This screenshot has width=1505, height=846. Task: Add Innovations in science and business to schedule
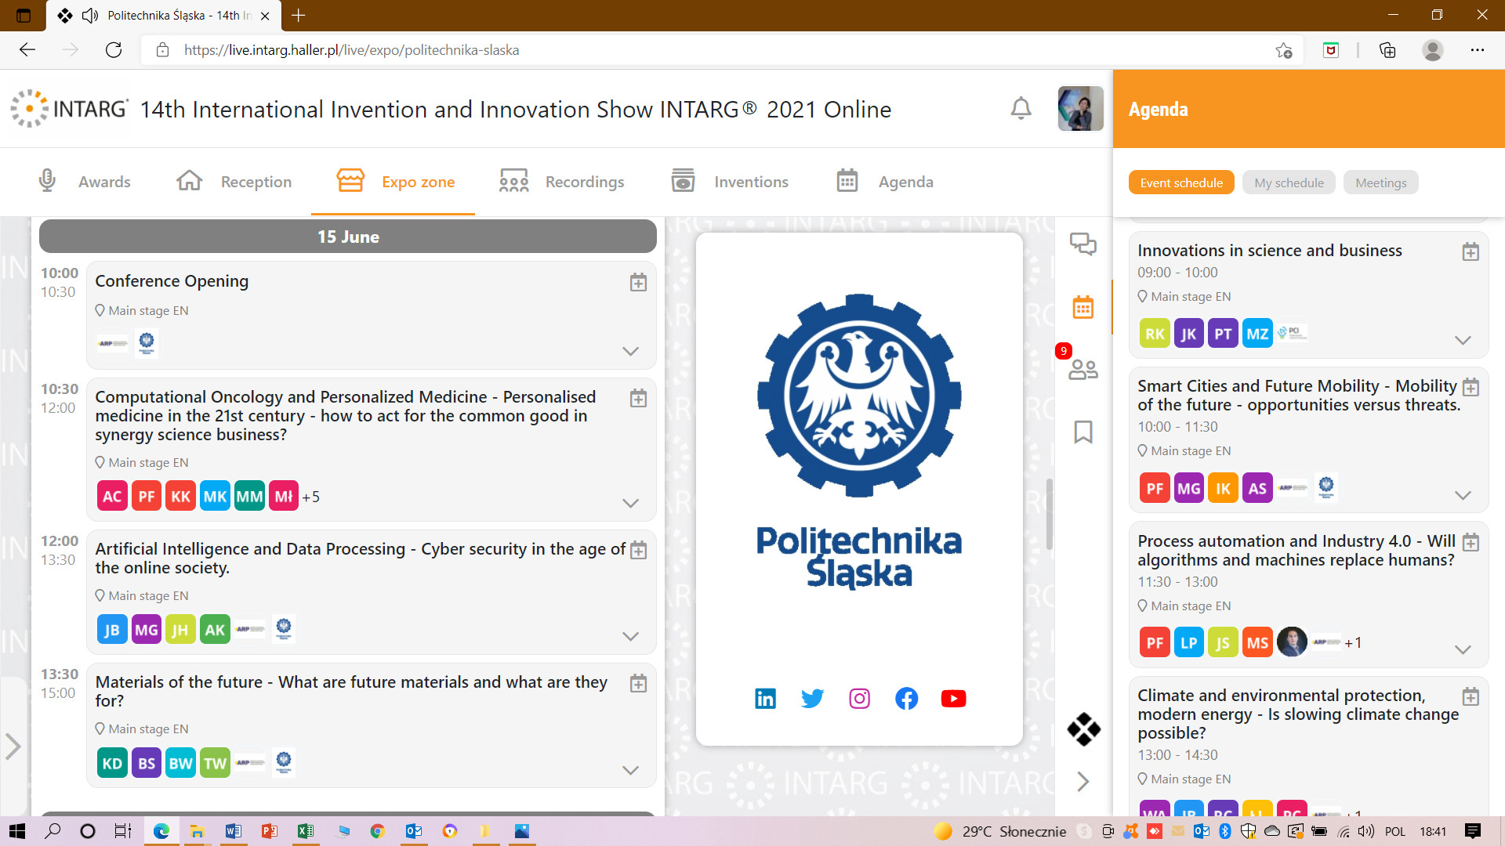[x=1471, y=252]
